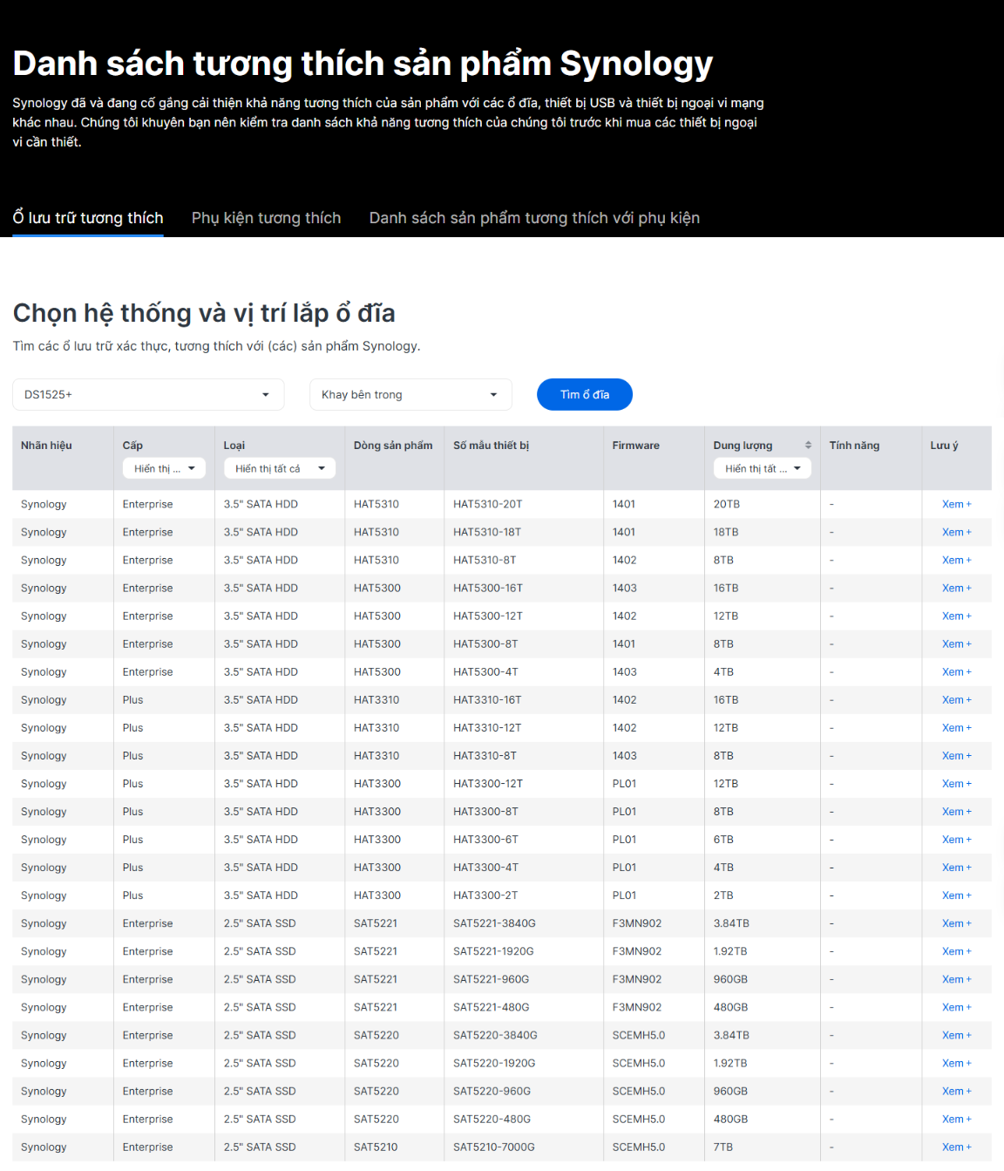Select model cell SAT5221-3840G
Image resolution: width=1004 pixels, height=1171 pixels.
point(494,923)
